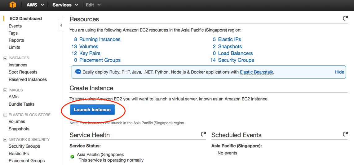Open the Elastic Beanstalk link
Viewport: 354px width, 165px height.
[256, 72]
